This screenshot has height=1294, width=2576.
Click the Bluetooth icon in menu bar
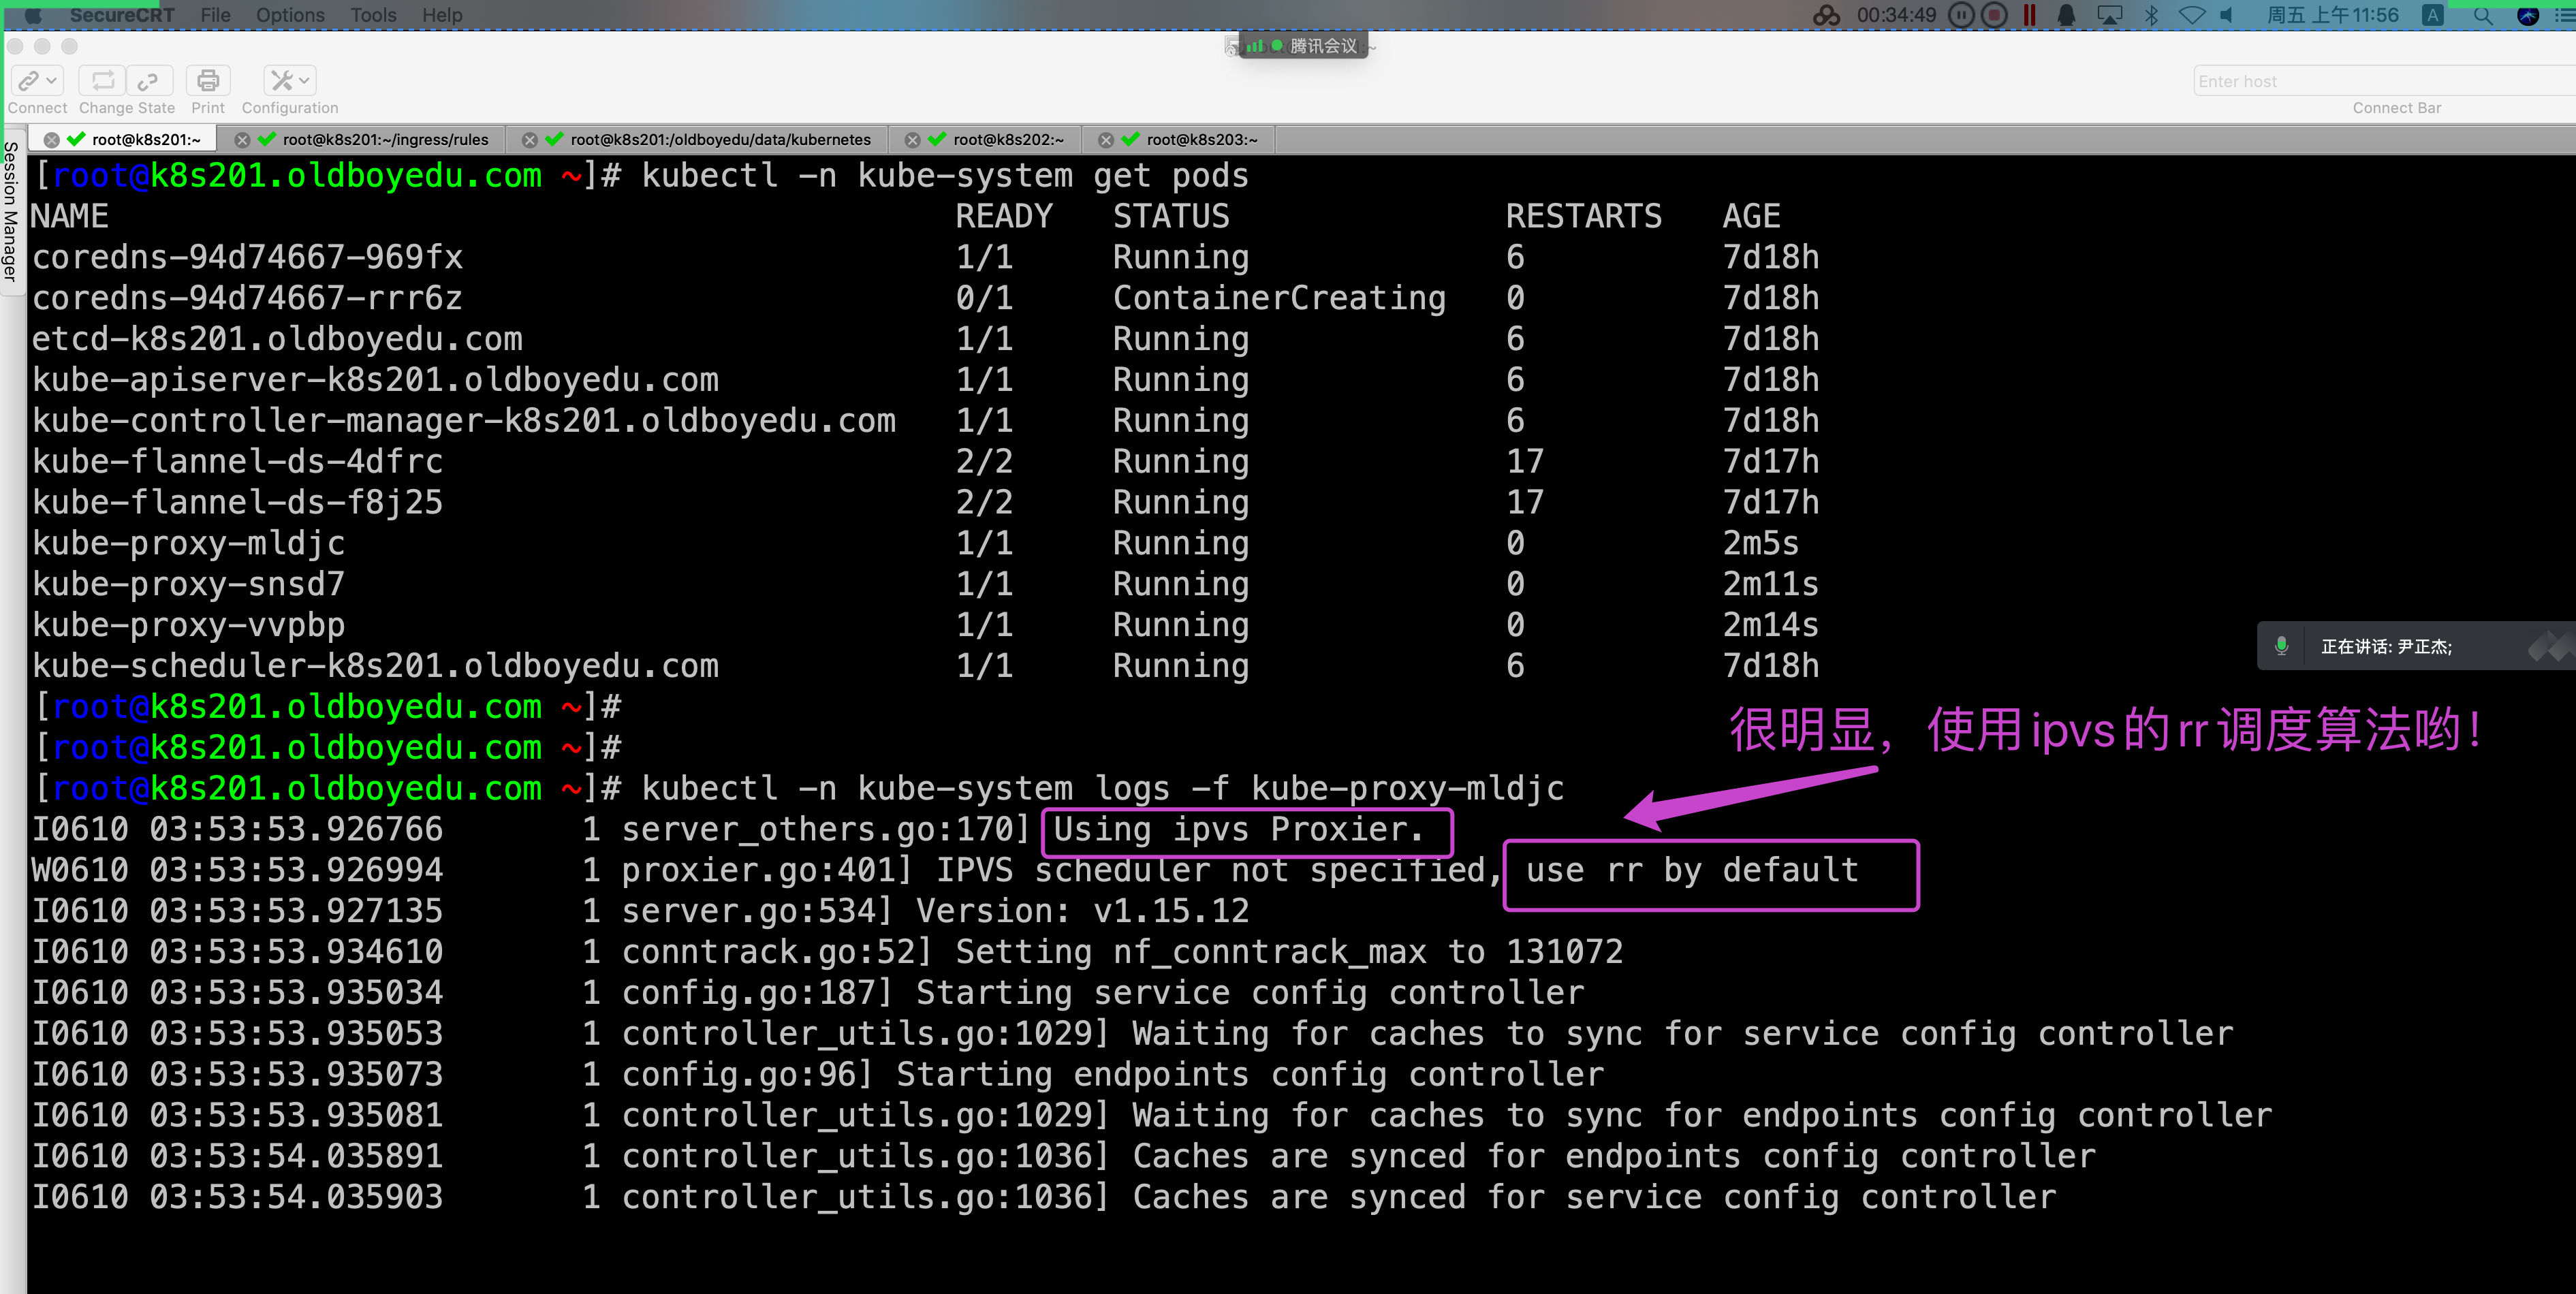pyautogui.click(x=2152, y=15)
